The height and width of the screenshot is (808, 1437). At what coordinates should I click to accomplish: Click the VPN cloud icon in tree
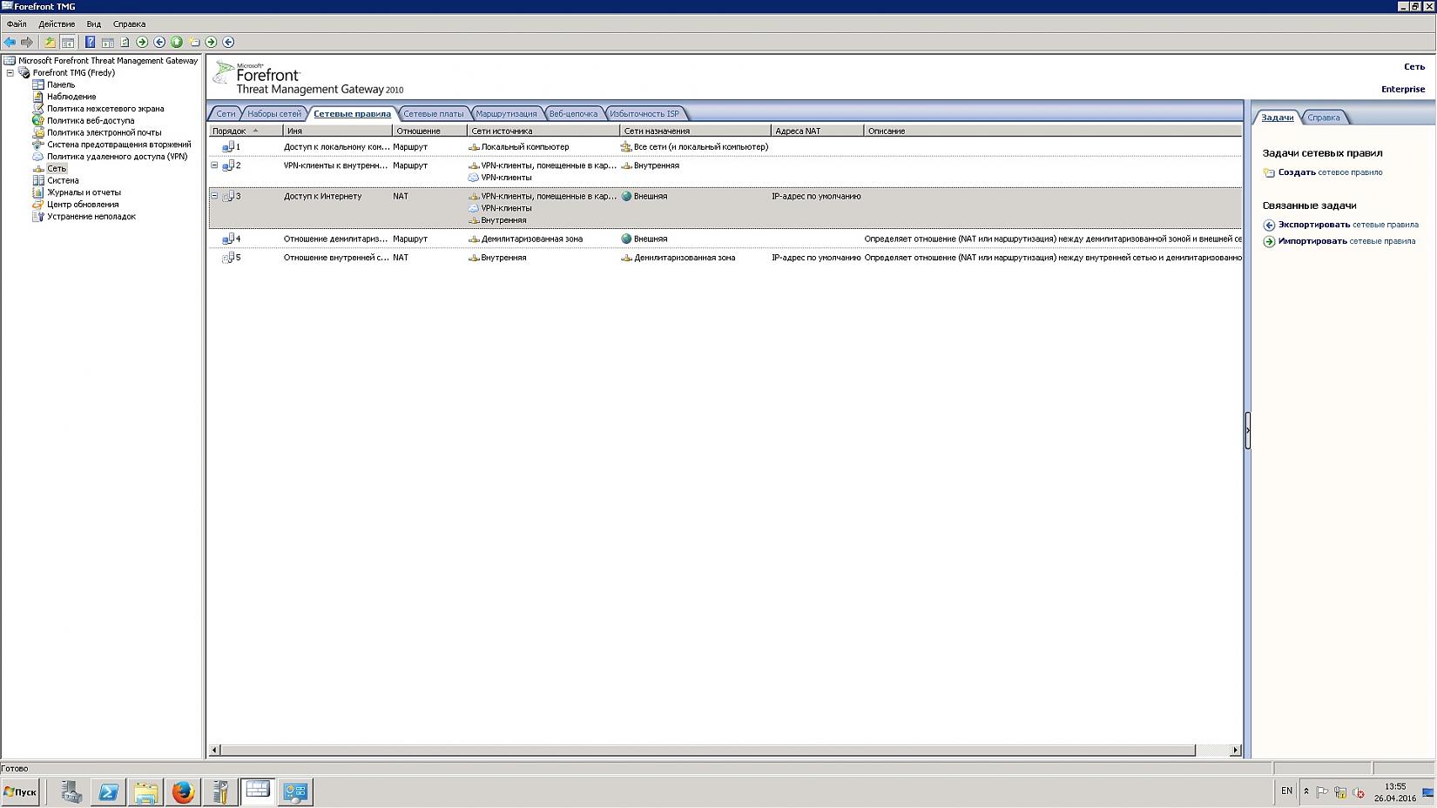point(38,157)
